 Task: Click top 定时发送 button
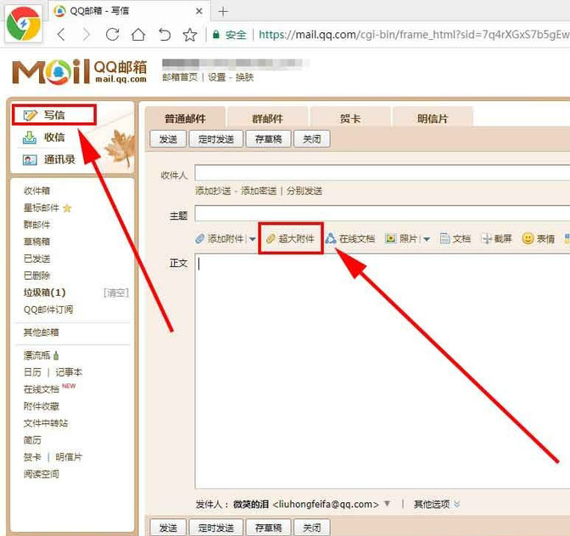[x=216, y=139]
